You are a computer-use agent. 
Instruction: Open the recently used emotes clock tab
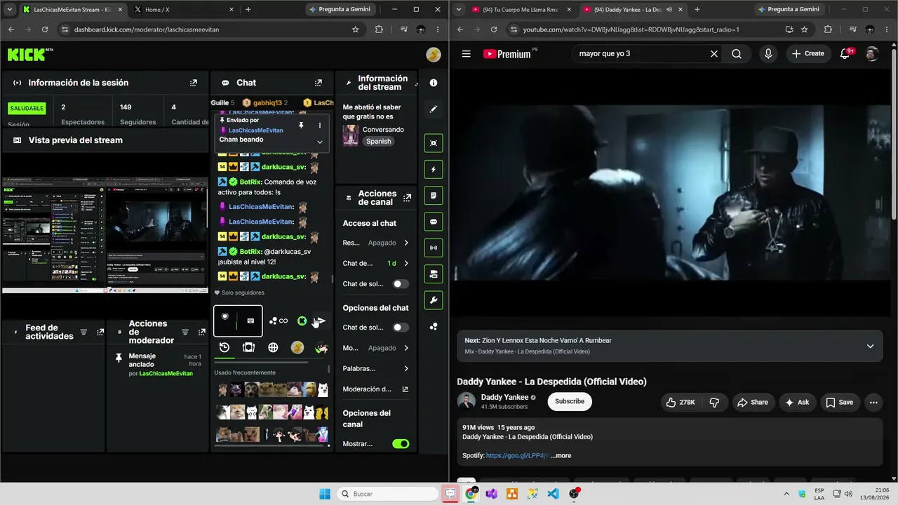click(224, 347)
